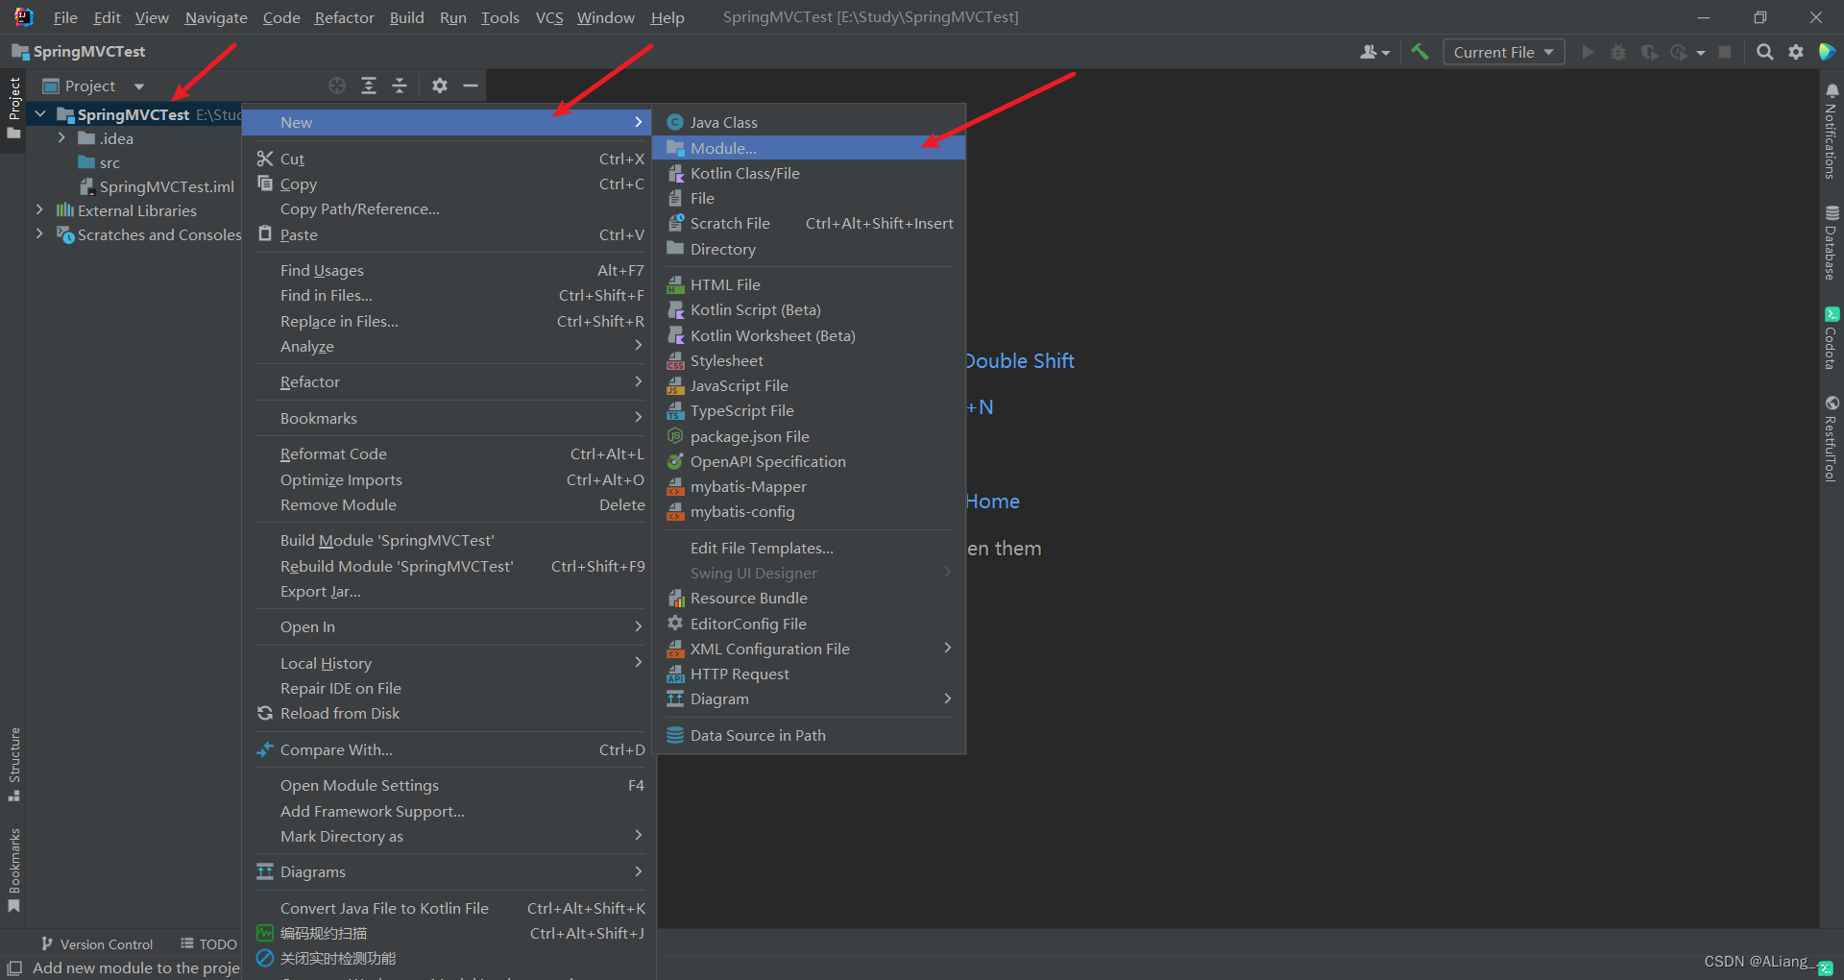Choose mybatis-Mapper template
This screenshot has width=1844, height=980.
(809, 486)
